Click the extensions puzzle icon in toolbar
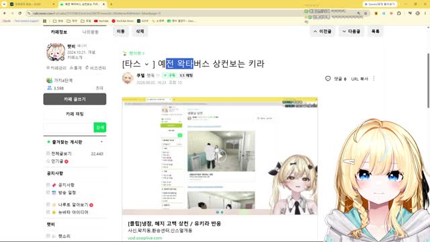Image resolution: width=430 pixels, height=242 pixels. 398,13
